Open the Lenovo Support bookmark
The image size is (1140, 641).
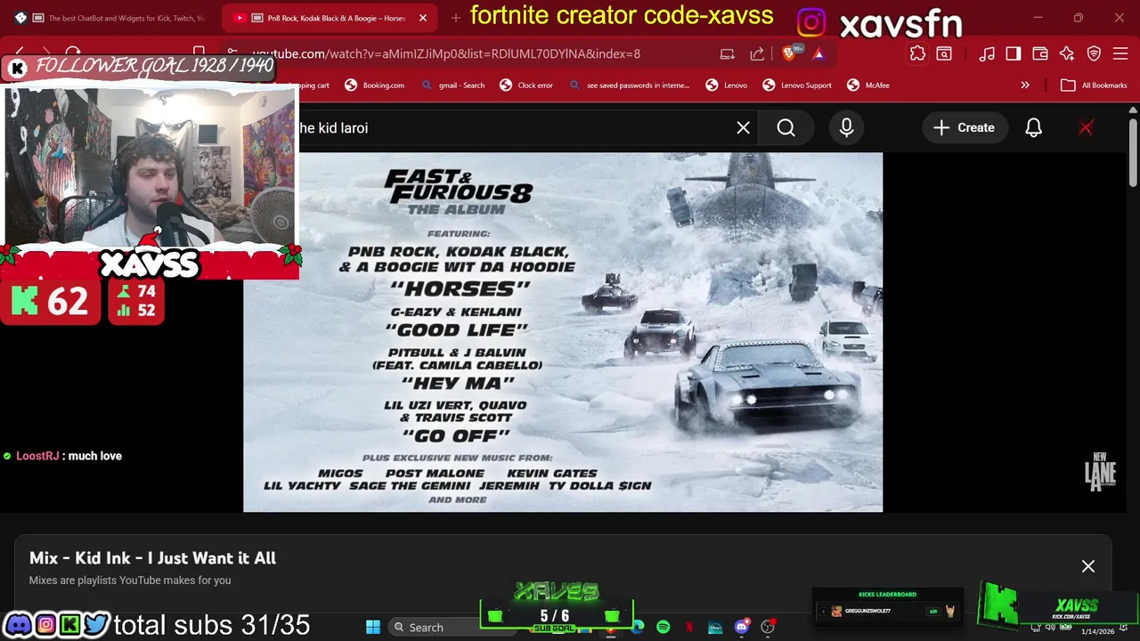(797, 85)
